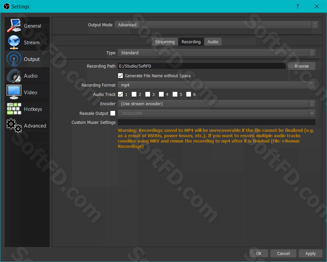
Task: Close the Settings window
Action: click(317, 6)
